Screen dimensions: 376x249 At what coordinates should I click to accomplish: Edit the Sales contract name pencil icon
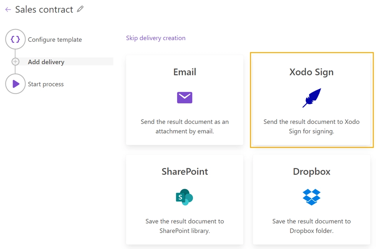pos(80,9)
